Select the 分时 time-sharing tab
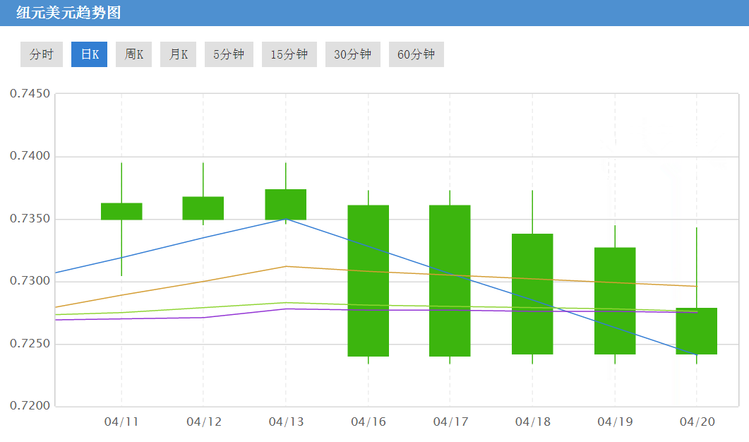The height and width of the screenshot is (442, 749). click(x=42, y=54)
